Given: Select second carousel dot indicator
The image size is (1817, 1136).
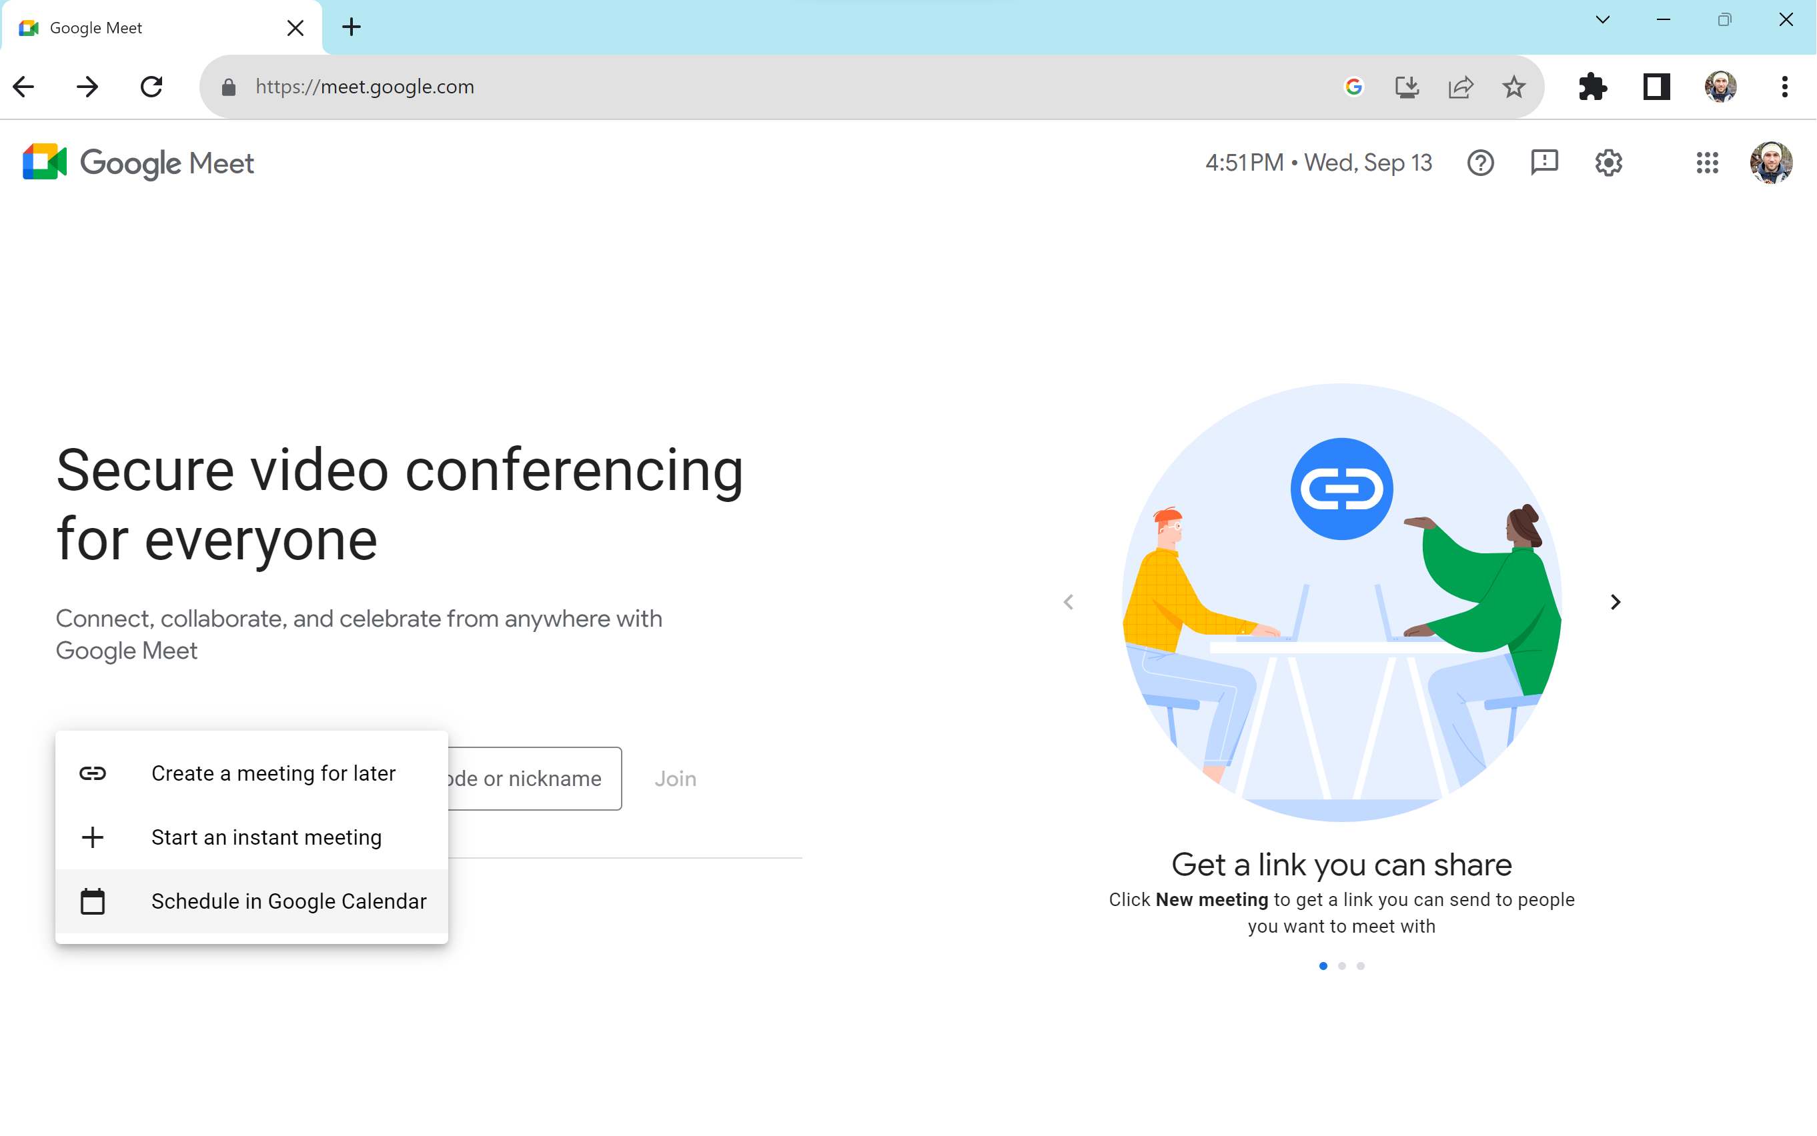Looking at the screenshot, I should (1342, 965).
